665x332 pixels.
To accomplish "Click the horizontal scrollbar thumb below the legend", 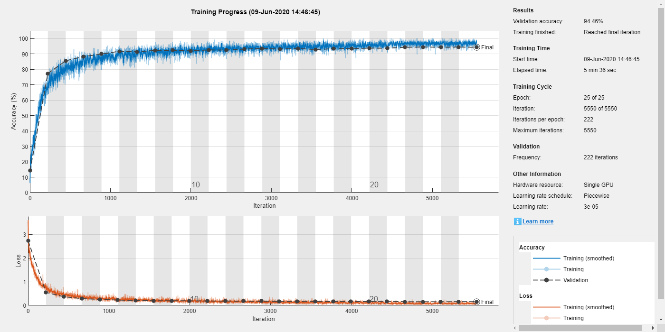I will tap(579, 328).
